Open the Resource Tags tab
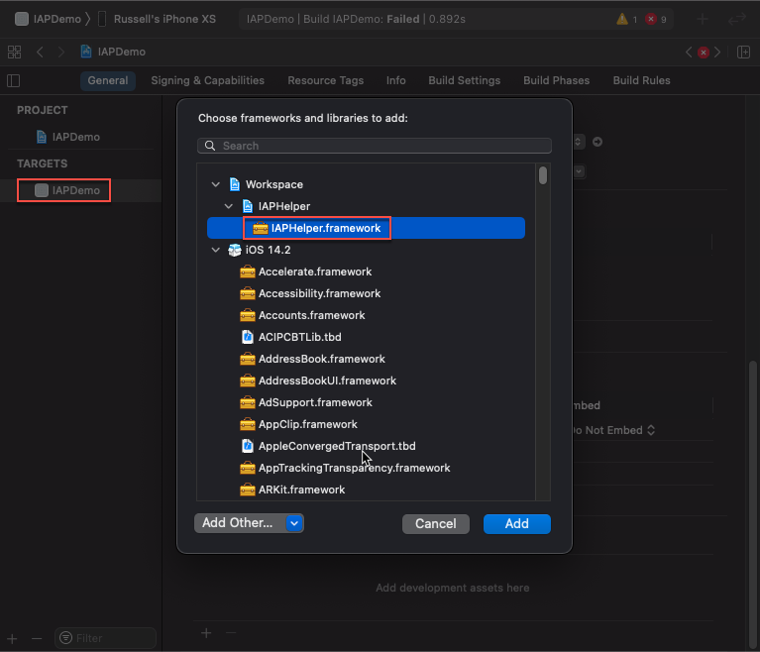 pyautogui.click(x=326, y=80)
